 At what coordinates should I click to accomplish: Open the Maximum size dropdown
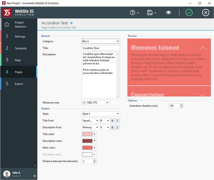[x=96, y=103]
